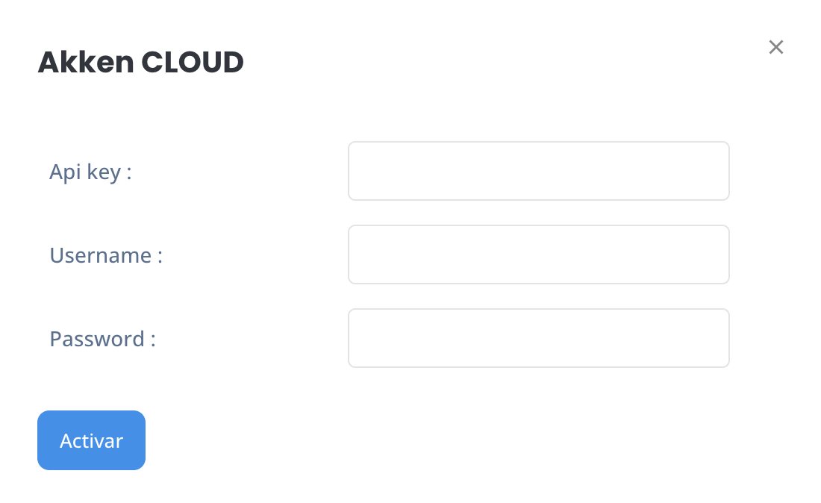Screen dimensions: 821x503
Task: Dismiss the dialog with the X icon
Action: [776, 47]
